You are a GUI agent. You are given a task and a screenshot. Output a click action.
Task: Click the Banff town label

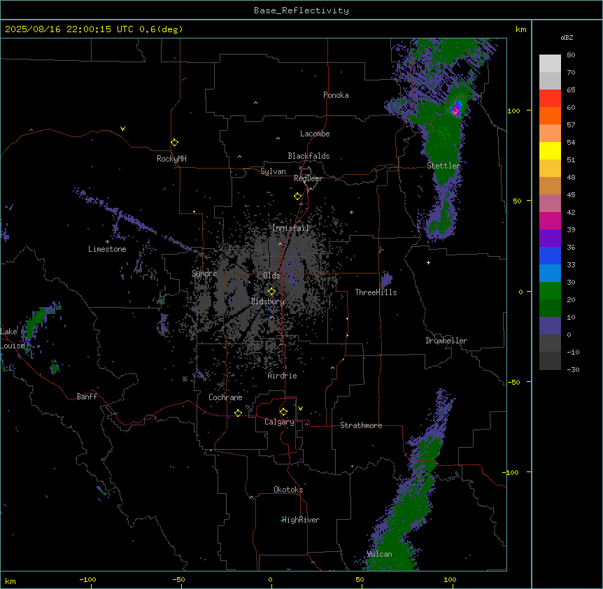(x=87, y=397)
